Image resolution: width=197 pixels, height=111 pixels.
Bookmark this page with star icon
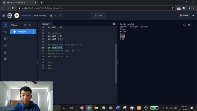[x=173, y=8]
